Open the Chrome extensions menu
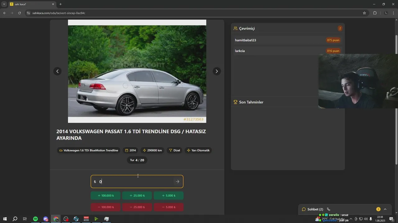 click(x=375, y=13)
